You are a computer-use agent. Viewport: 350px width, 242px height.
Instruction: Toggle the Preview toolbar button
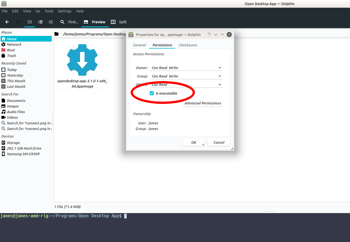tap(95, 22)
